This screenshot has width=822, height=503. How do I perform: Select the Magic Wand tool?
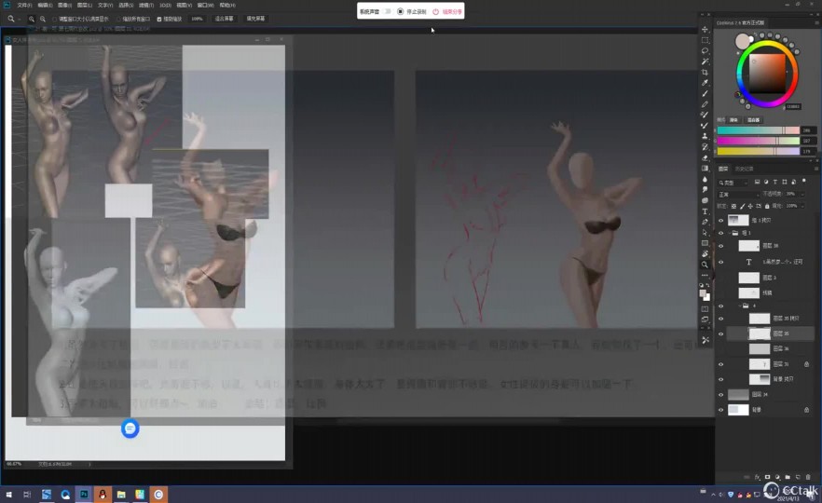[706, 61]
